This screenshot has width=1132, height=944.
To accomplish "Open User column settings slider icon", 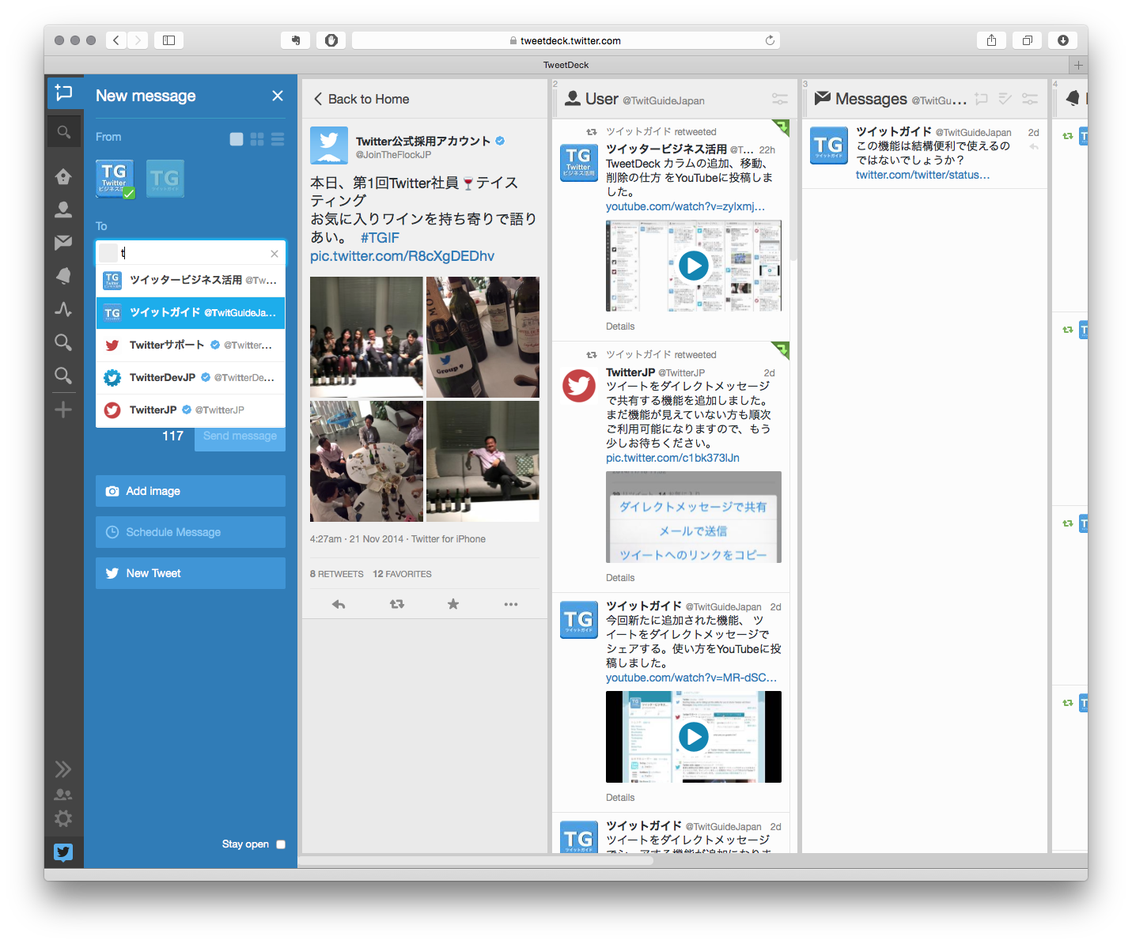I will pyautogui.click(x=780, y=99).
